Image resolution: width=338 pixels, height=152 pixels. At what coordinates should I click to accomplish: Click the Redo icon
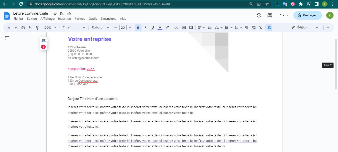coord(16,27)
